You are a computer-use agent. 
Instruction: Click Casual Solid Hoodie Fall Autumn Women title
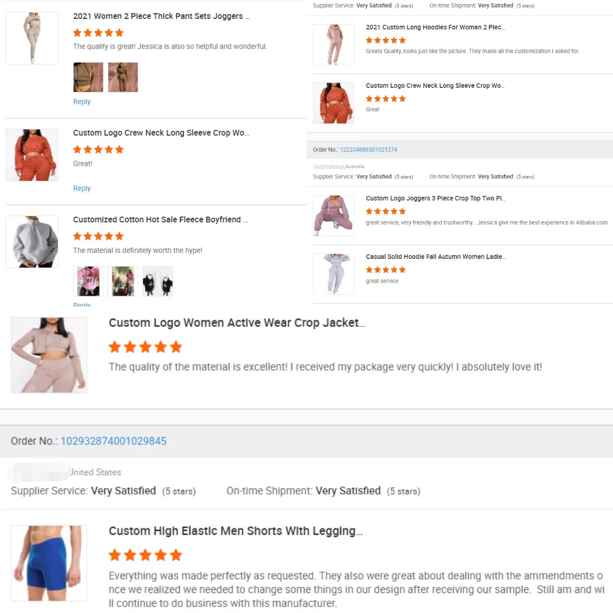pyautogui.click(x=436, y=257)
